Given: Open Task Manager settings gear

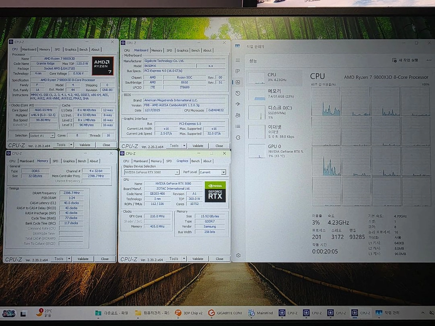Looking at the screenshot, I should tap(238, 255).
